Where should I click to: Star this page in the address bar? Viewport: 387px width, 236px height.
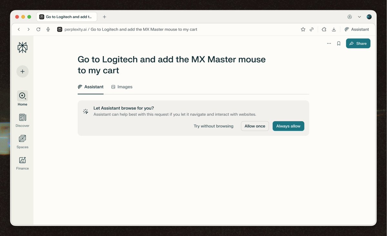[303, 29]
